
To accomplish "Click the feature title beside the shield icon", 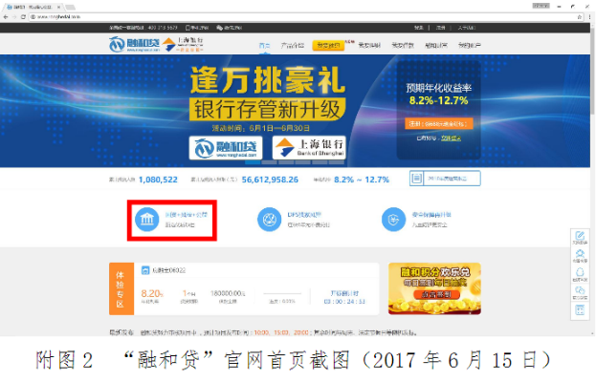I will tap(431, 215).
